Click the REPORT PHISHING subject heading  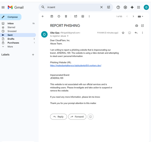point(65,26)
